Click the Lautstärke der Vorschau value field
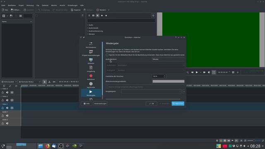Screen dimensions: 265x149 pos(158,76)
